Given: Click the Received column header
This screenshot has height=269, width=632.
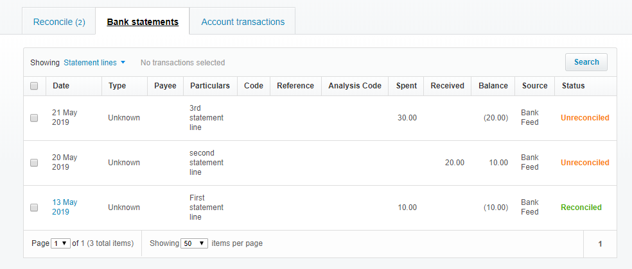Looking at the screenshot, I should pos(447,86).
